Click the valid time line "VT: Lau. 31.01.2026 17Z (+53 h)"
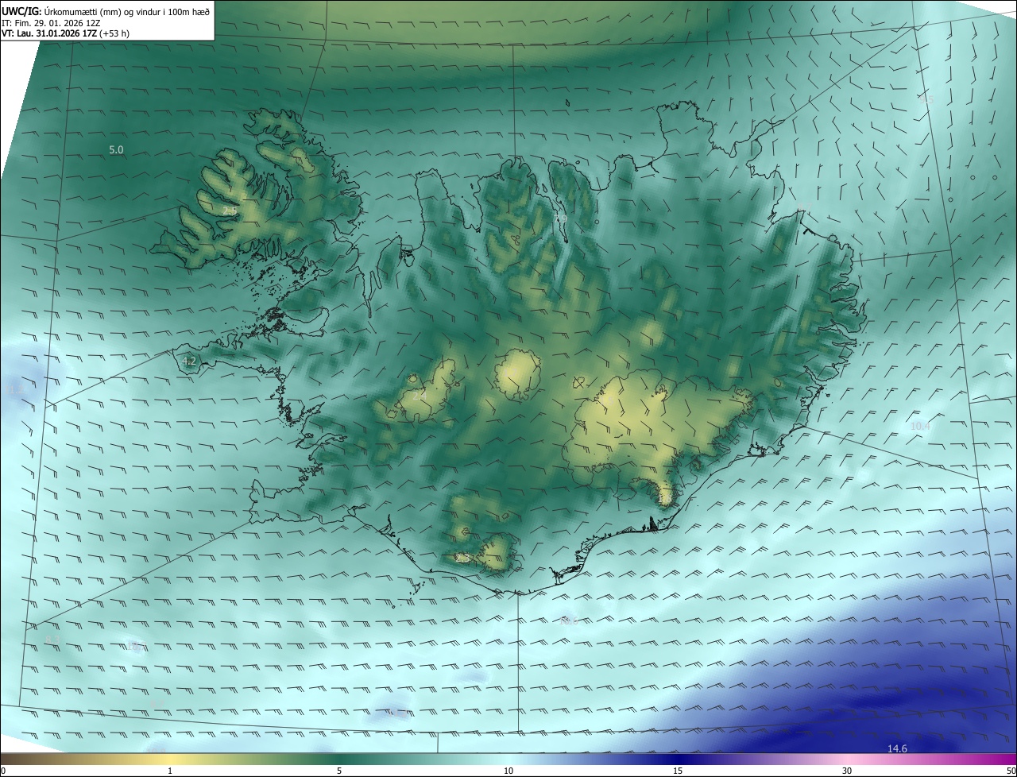Viewport: 1017px width, 777px height. coord(66,33)
